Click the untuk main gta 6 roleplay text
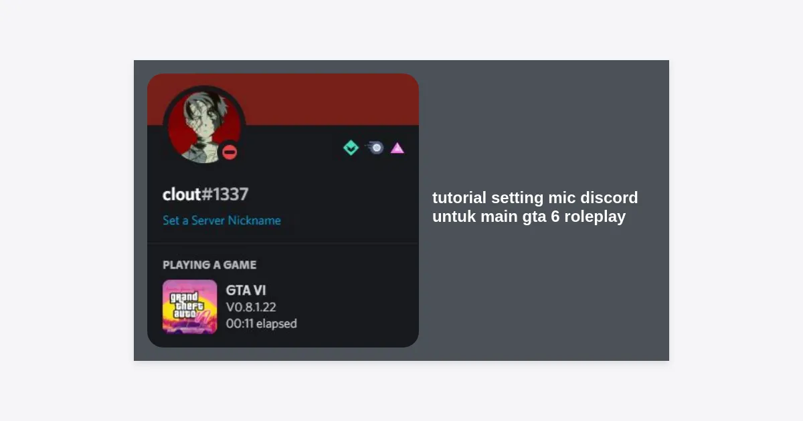This screenshot has height=421, width=803. 529,217
